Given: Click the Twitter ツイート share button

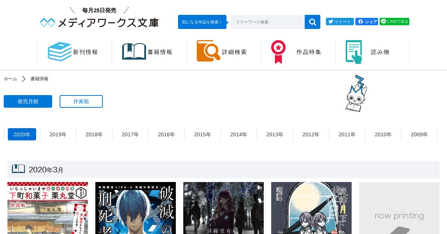Looking at the screenshot, I should tap(340, 22).
